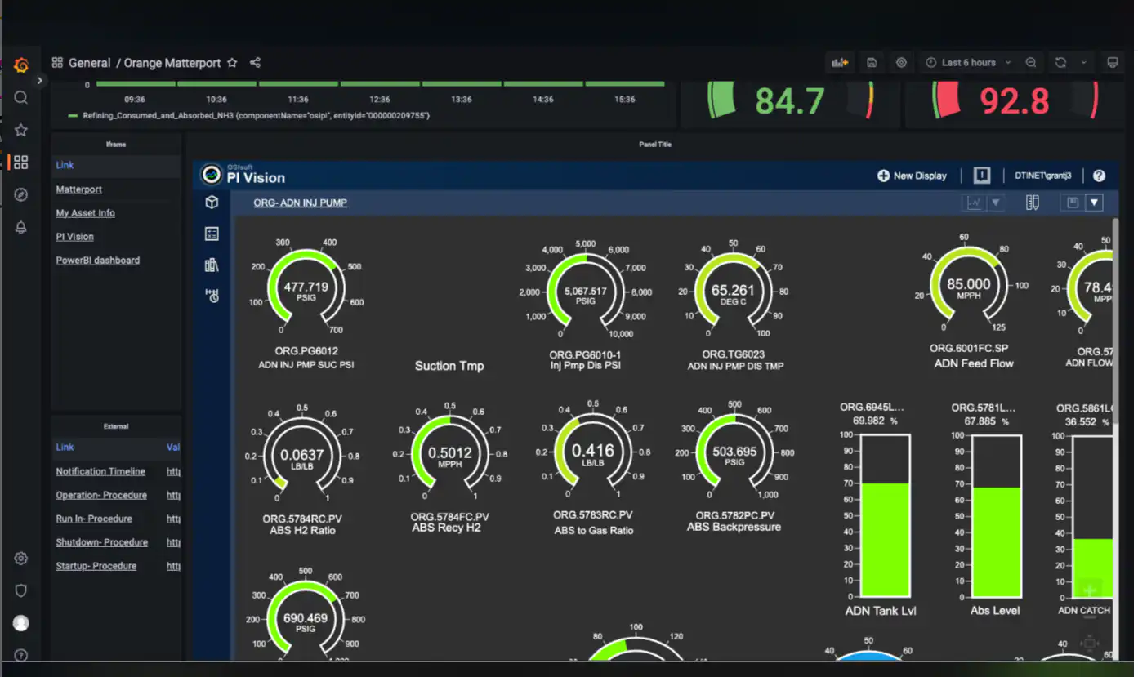
Task: Open the Notification Timeline link
Action: coord(100,471)
